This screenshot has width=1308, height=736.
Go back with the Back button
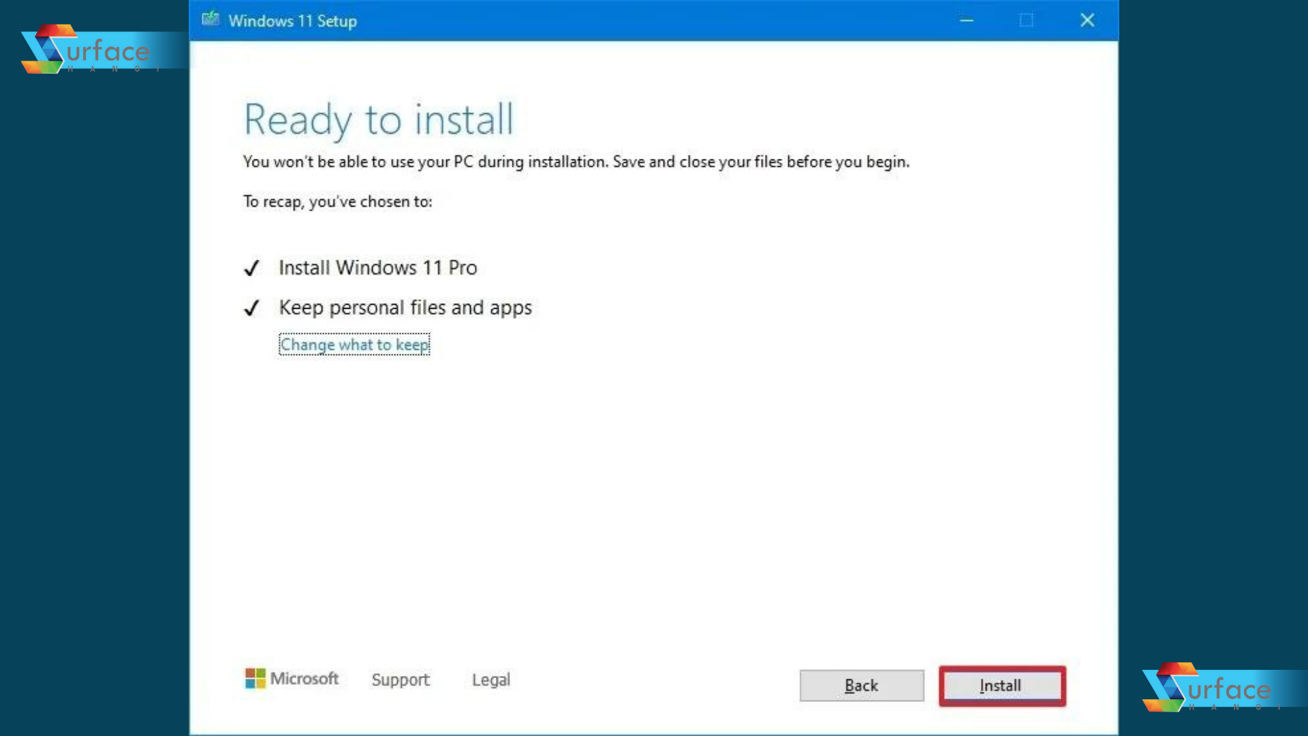pyautogui.click(x=861, y=686)
